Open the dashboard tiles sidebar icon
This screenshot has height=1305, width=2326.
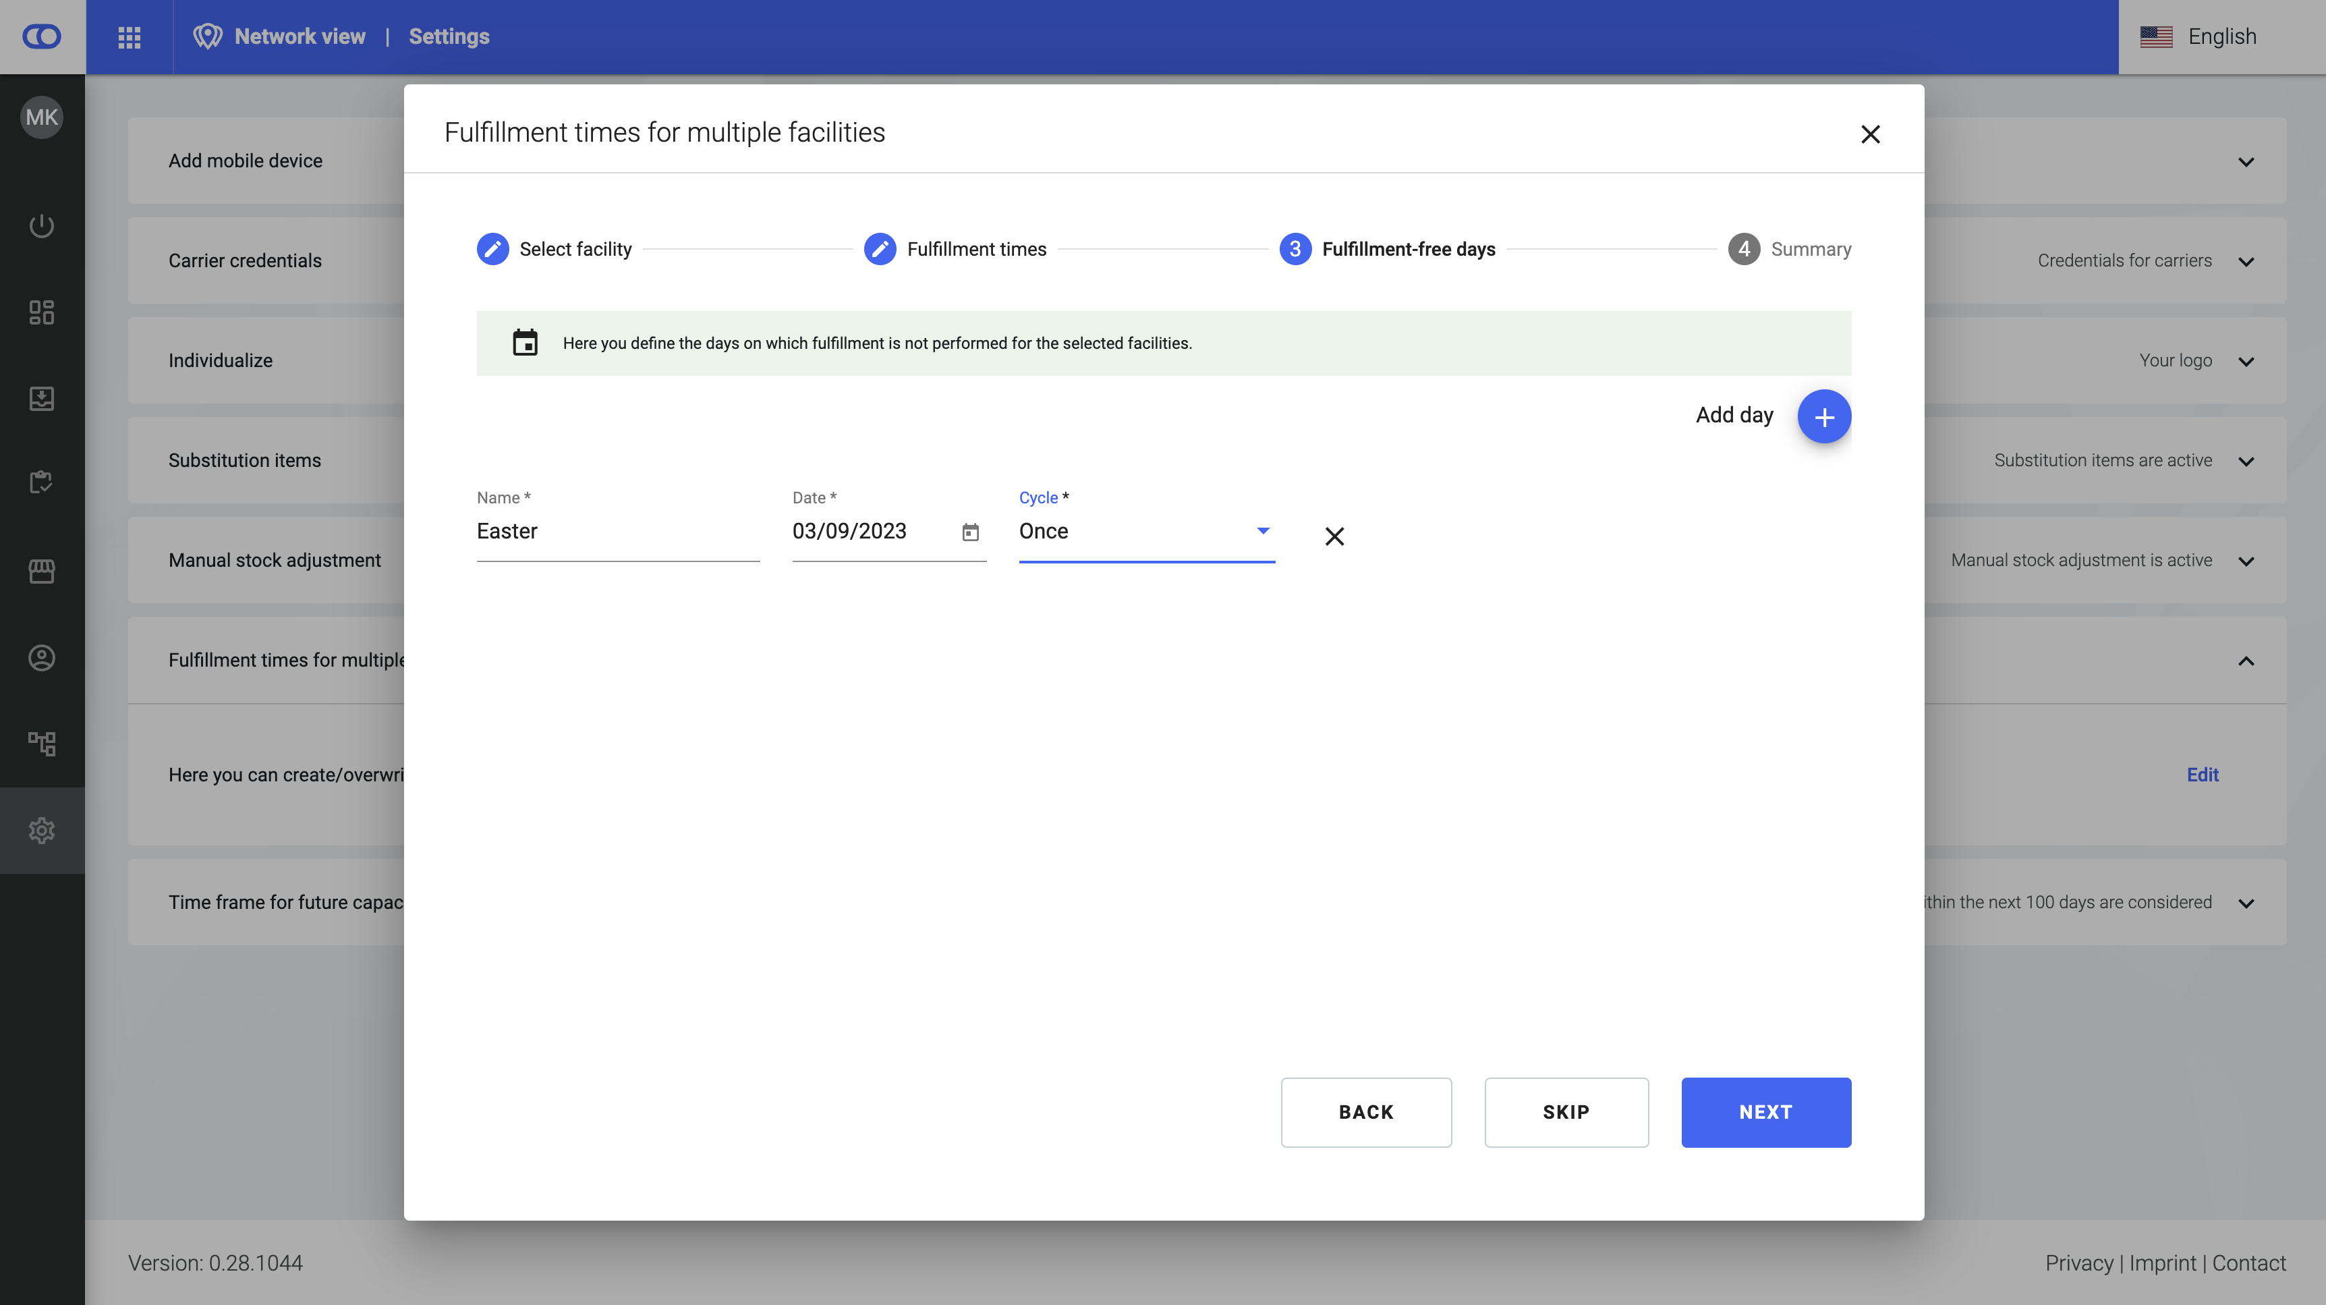[x=42, y=312]
